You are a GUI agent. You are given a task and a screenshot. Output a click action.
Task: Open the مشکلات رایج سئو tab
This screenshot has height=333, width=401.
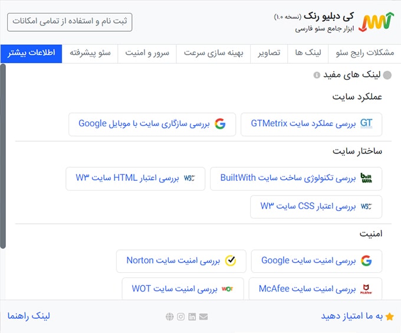[364, 54]
